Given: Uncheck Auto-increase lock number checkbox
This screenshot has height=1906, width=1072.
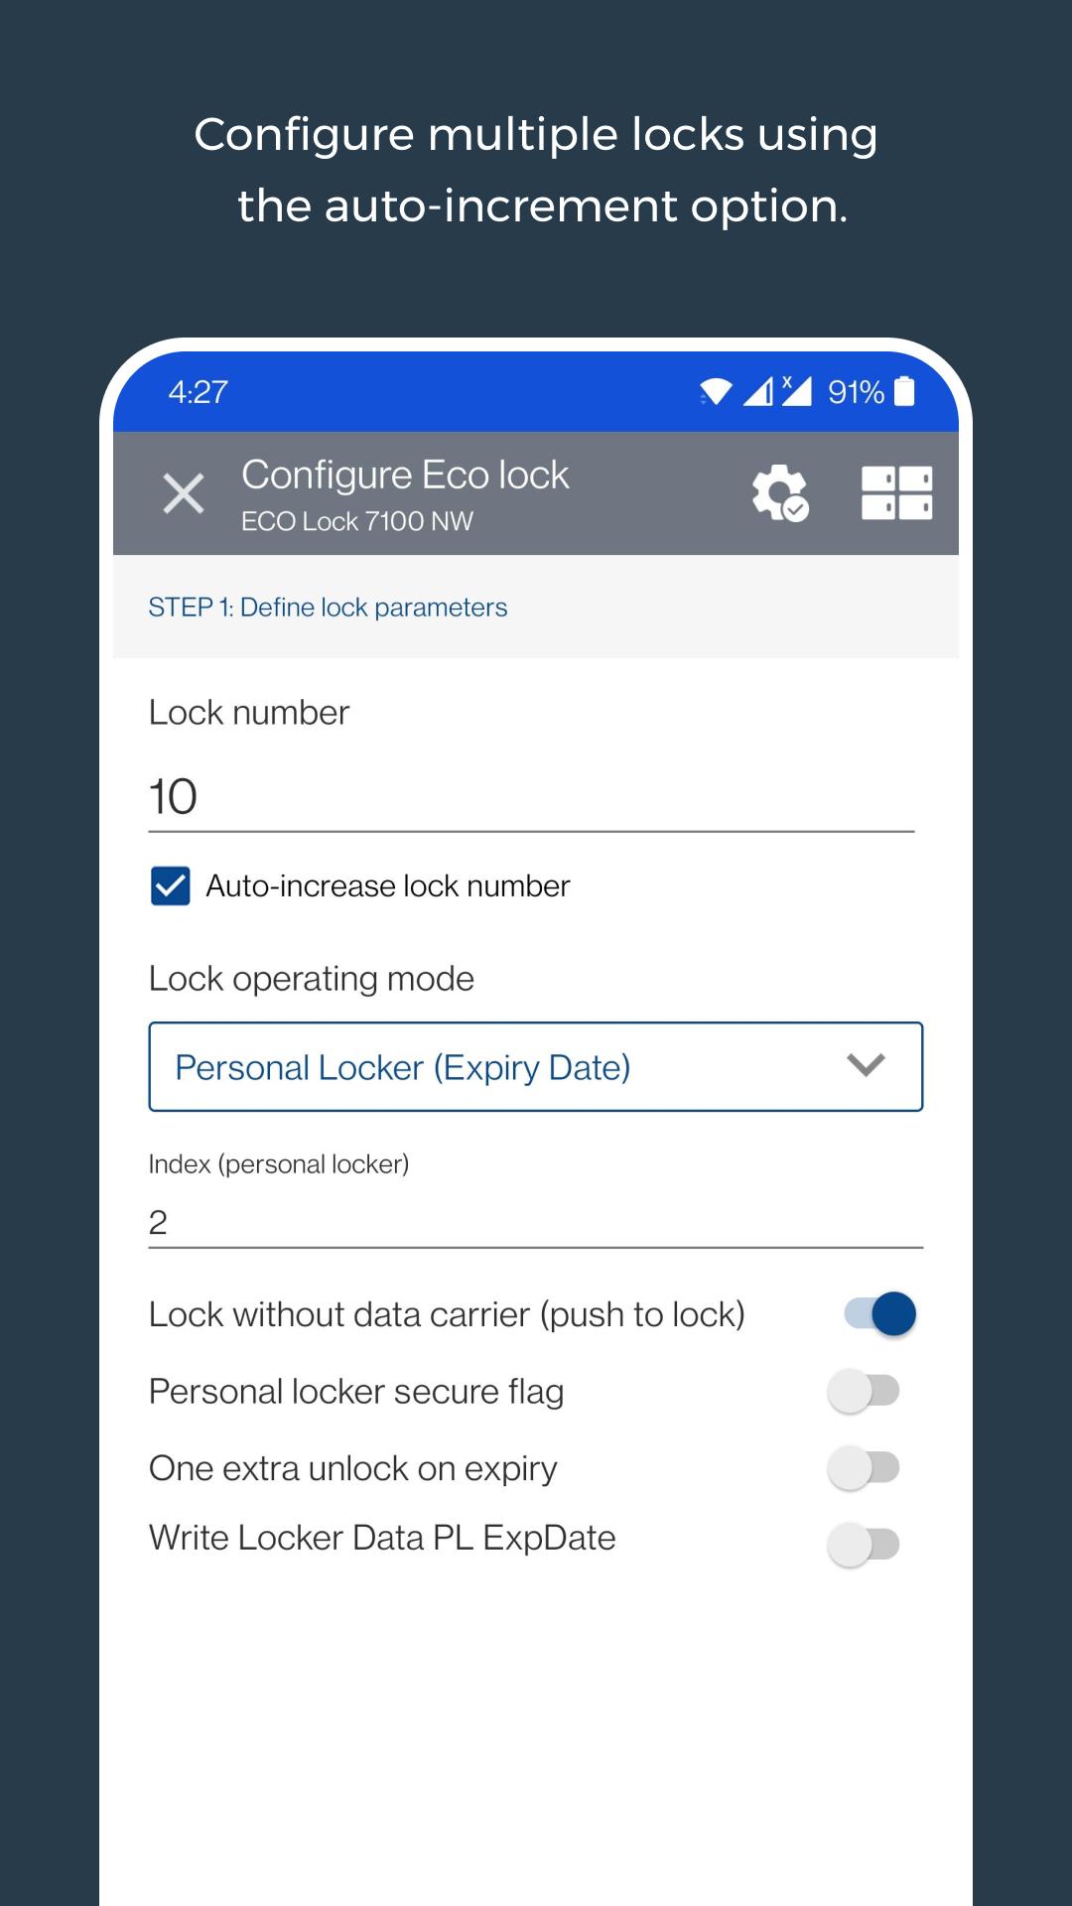Looking at the screenshot, I should (x=171, y=885).
